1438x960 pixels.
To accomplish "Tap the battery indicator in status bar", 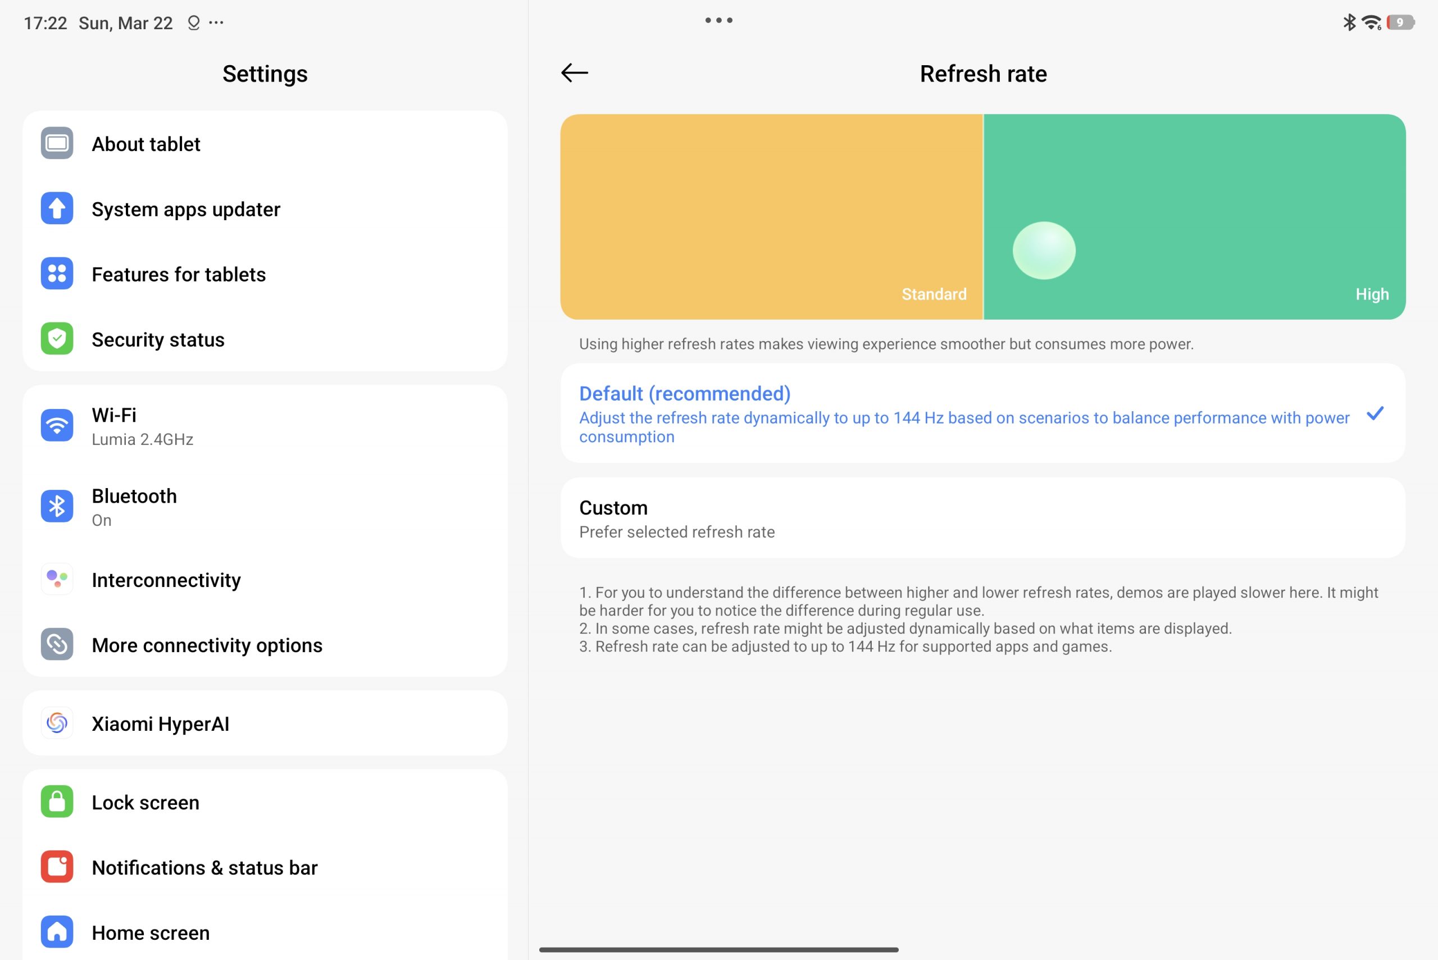I will [x=1401, y=22].
